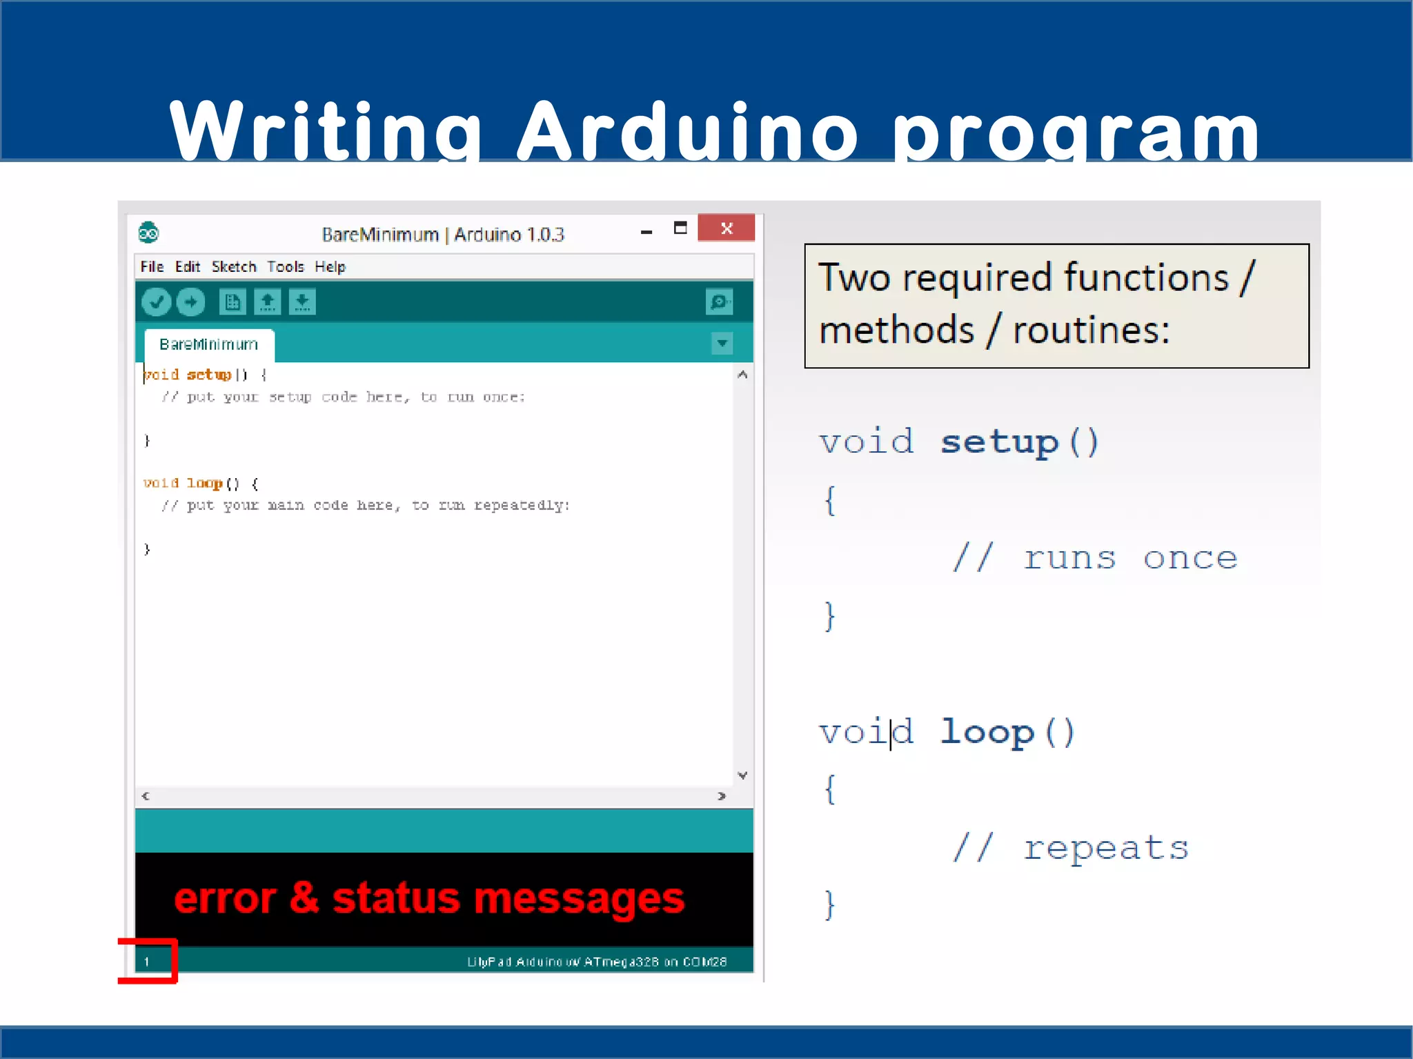Open the Help menu
The width and height of the screenshot is (1413, 1059).
[330, 267]
